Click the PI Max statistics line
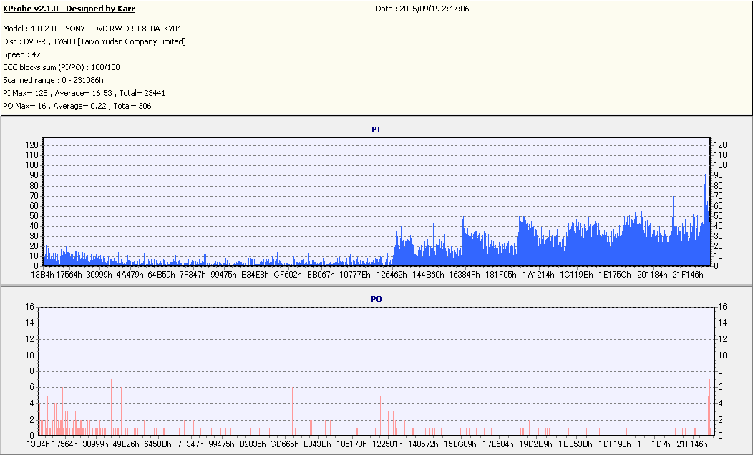 point(84,93)
